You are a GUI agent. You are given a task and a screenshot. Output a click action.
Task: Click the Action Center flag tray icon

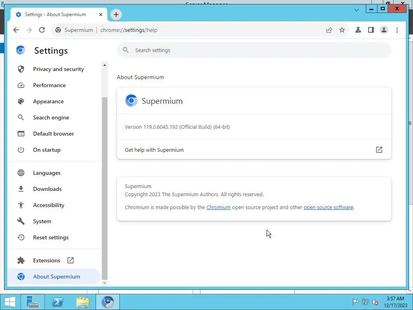pos(355,302)
